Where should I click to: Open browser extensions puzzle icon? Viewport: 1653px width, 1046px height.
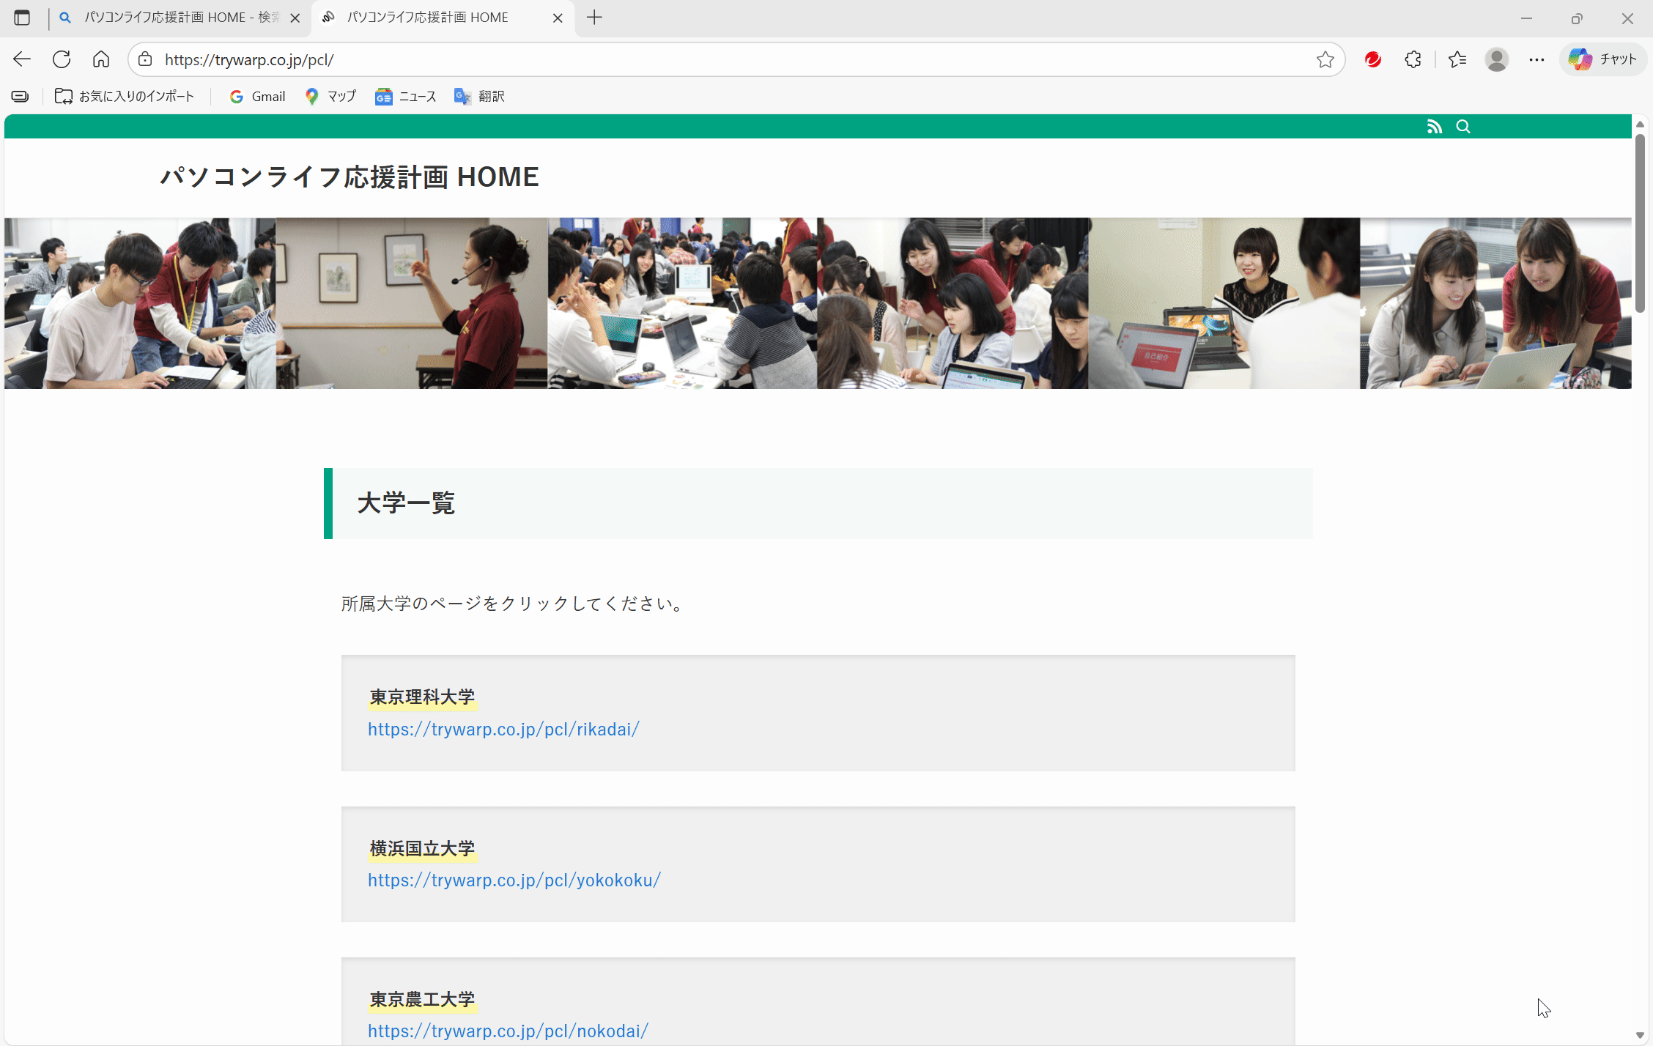click(x=1413, y=59)
